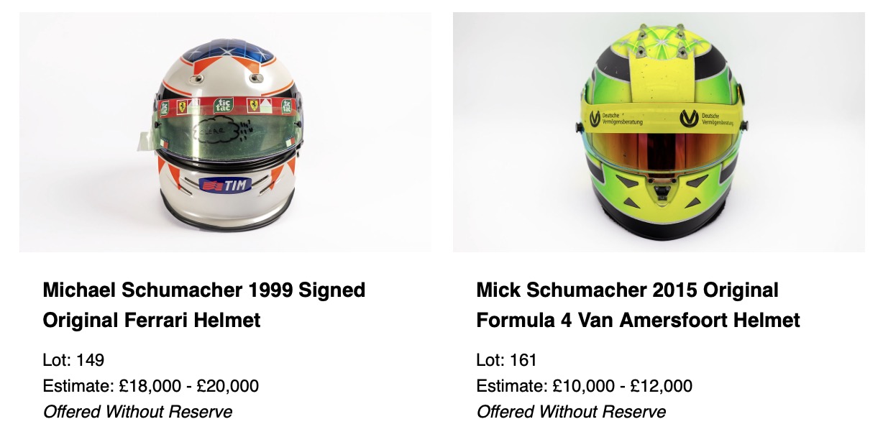The width and height of the screenshot is (883, 437).
Task: Click Offered Without Reserve under Lot 149
Action: pos(138,412)
